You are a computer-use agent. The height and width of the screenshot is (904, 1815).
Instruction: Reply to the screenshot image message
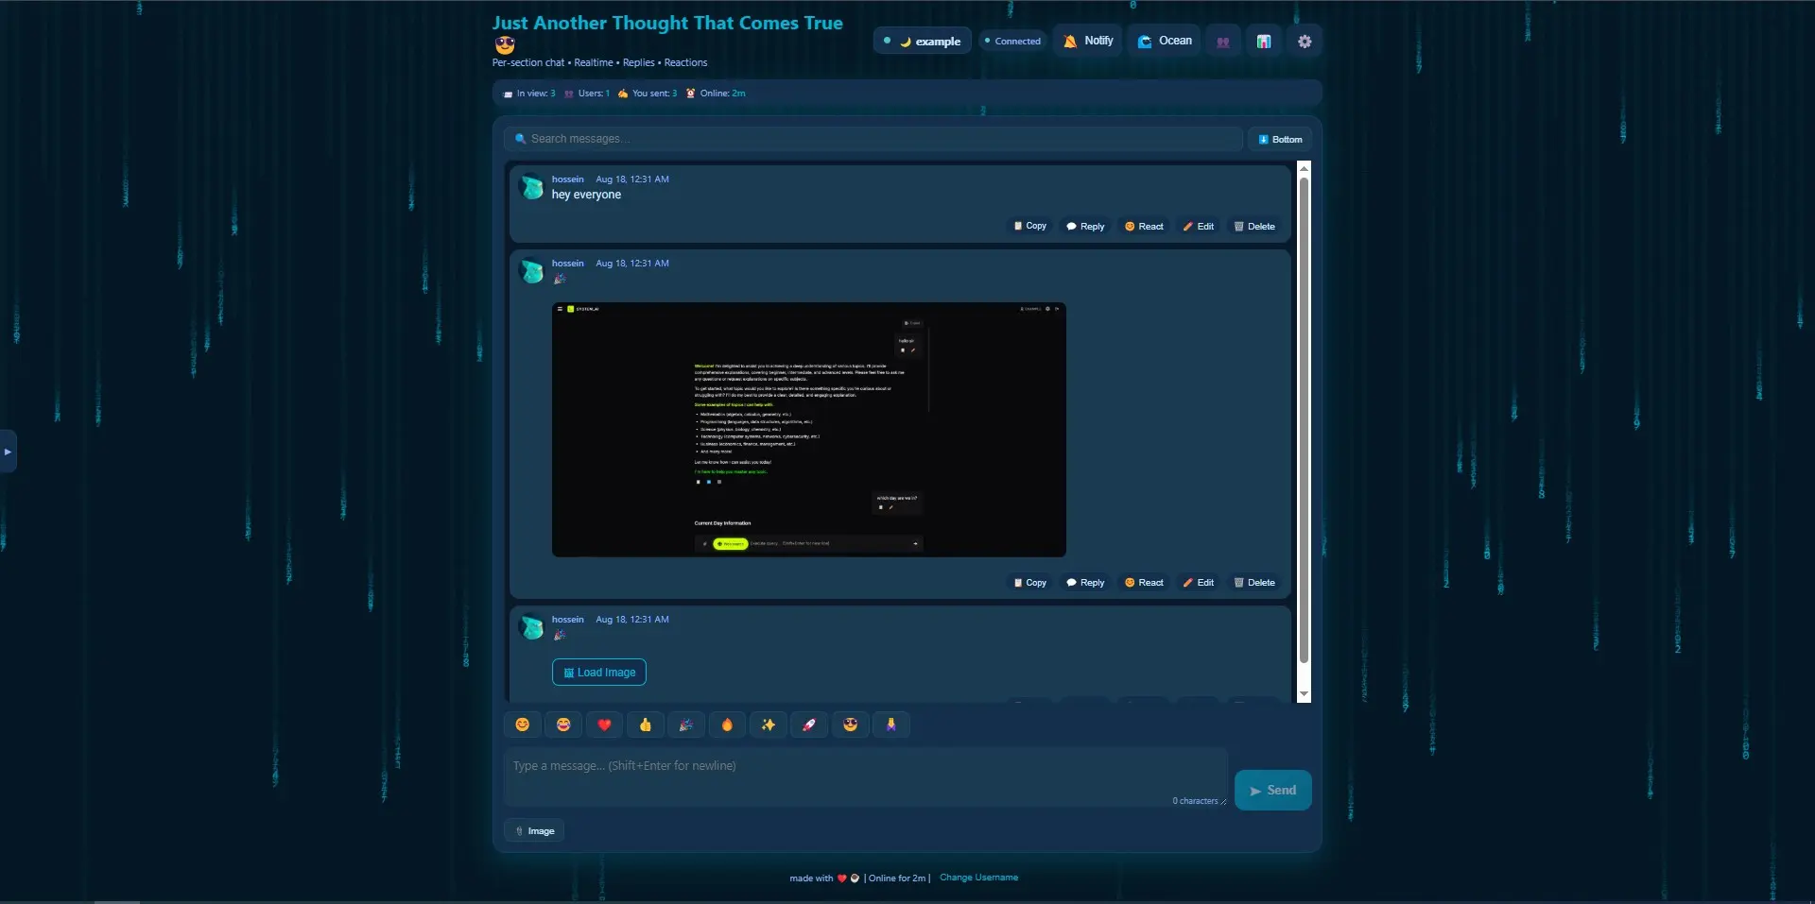click(x=1085, y=583)
